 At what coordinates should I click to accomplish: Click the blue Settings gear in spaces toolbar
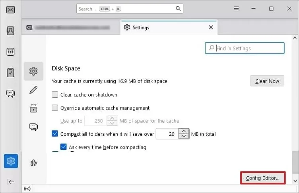pos(11,161)
